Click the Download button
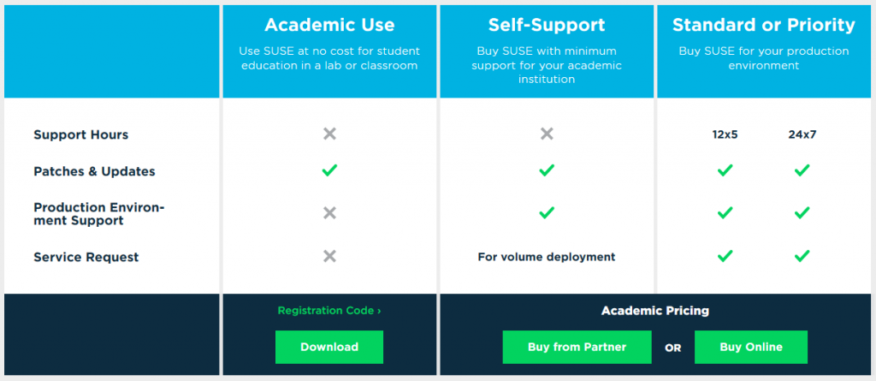 coord(329,347)
